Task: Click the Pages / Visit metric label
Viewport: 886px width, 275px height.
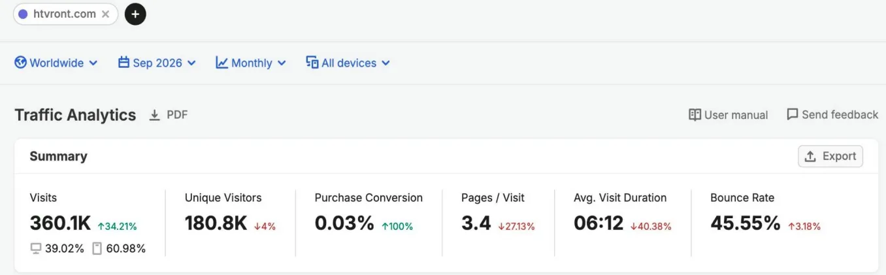Action: pos(493,198)
